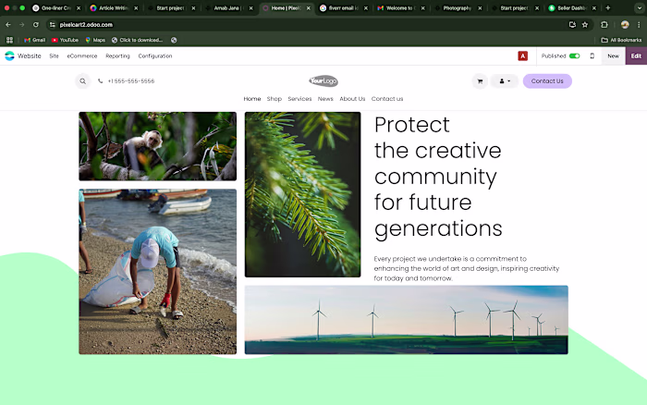
Task: Click the search magnifier icon on the website
Action: 83,81
